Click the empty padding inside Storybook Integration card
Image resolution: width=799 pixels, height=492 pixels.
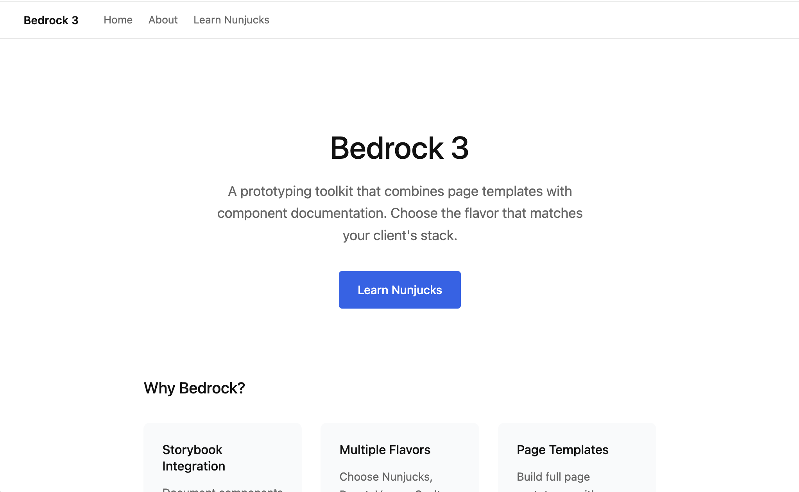266,434
